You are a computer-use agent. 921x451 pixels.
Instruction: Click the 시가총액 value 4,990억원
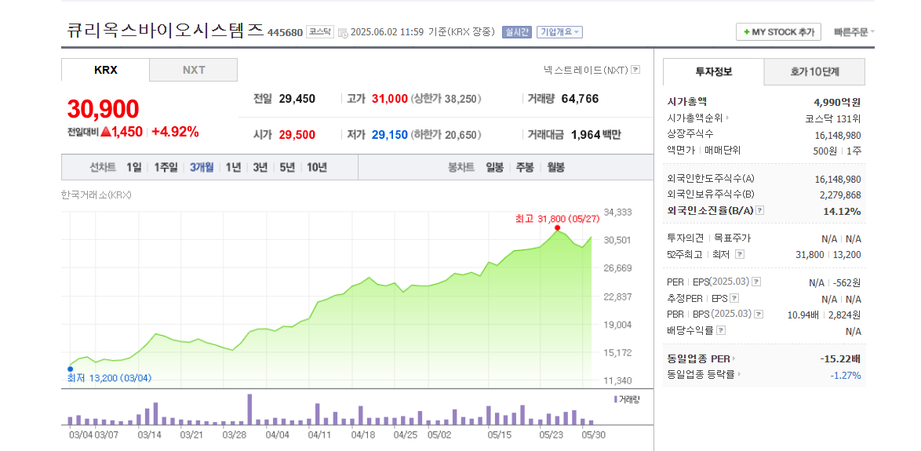point(835,102)
